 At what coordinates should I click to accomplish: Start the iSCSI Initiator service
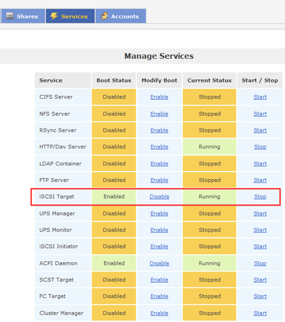click(x=260, y=246)
